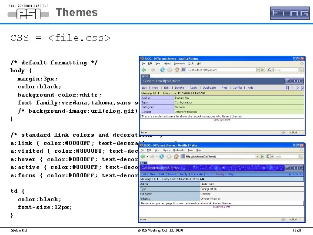
Task: Click Stop icon in the green-theme Firefox window
Action: 170,70
